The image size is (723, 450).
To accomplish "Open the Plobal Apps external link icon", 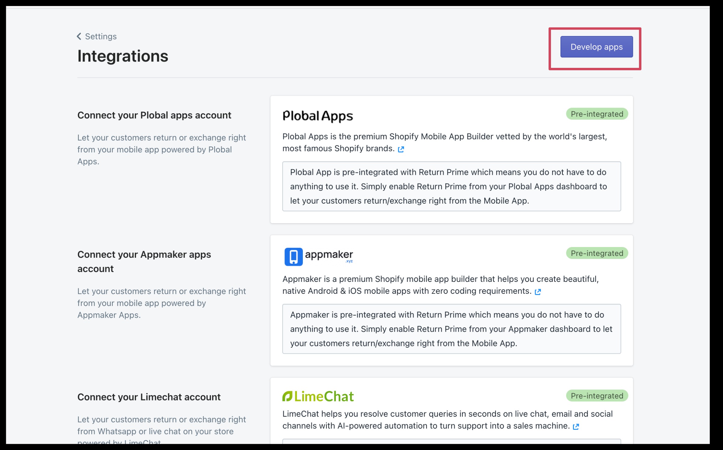I will pos(401,149).
